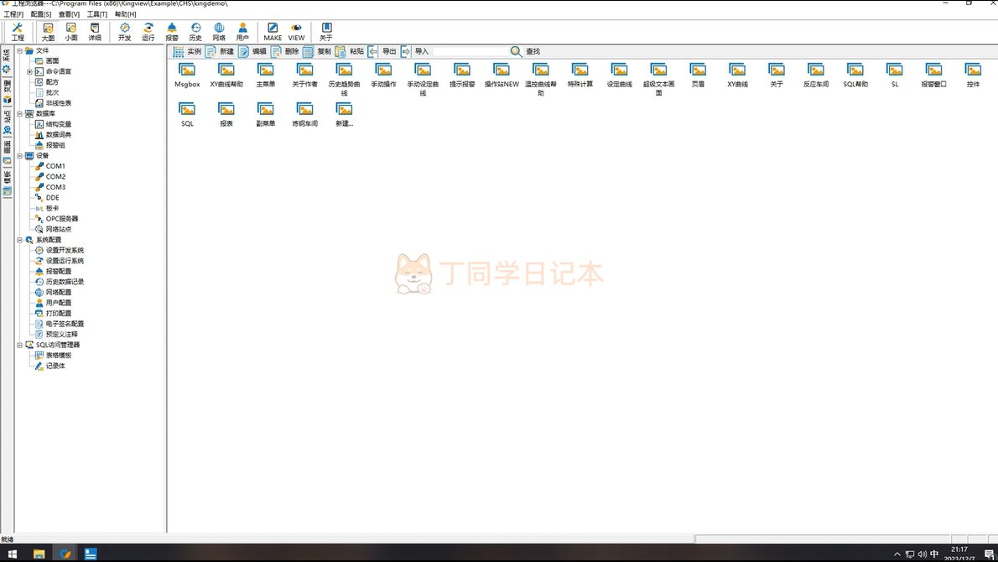Open the 反应车间 picture thumbnail
This screenshot has height=562, width=998.
point(815,74)
